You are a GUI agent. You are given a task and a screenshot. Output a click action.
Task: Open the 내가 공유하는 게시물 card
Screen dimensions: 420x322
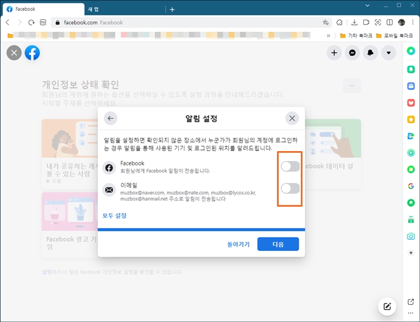coord(70,154)
